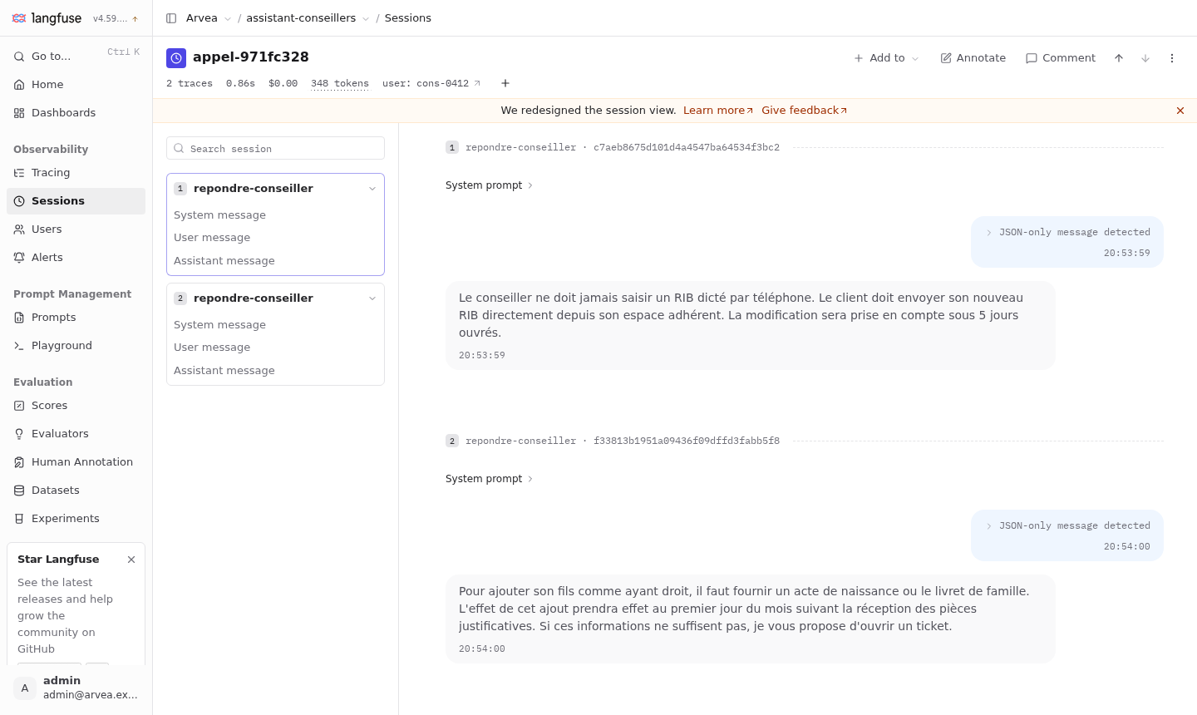
Task: Go to previous session with up arrow
Action: pyautogui.click(x=1119, y=58)
